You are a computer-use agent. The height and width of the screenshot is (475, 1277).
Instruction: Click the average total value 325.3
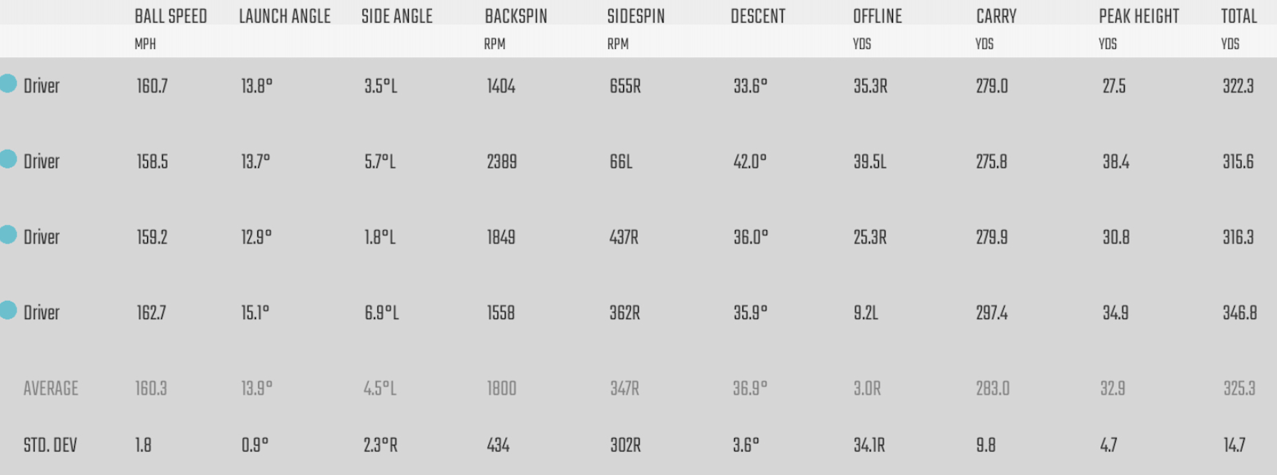[x=1239, y=388]
